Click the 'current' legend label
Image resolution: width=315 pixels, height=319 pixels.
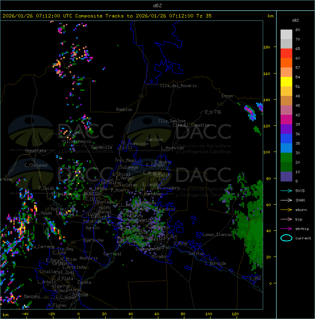point(303,238)
